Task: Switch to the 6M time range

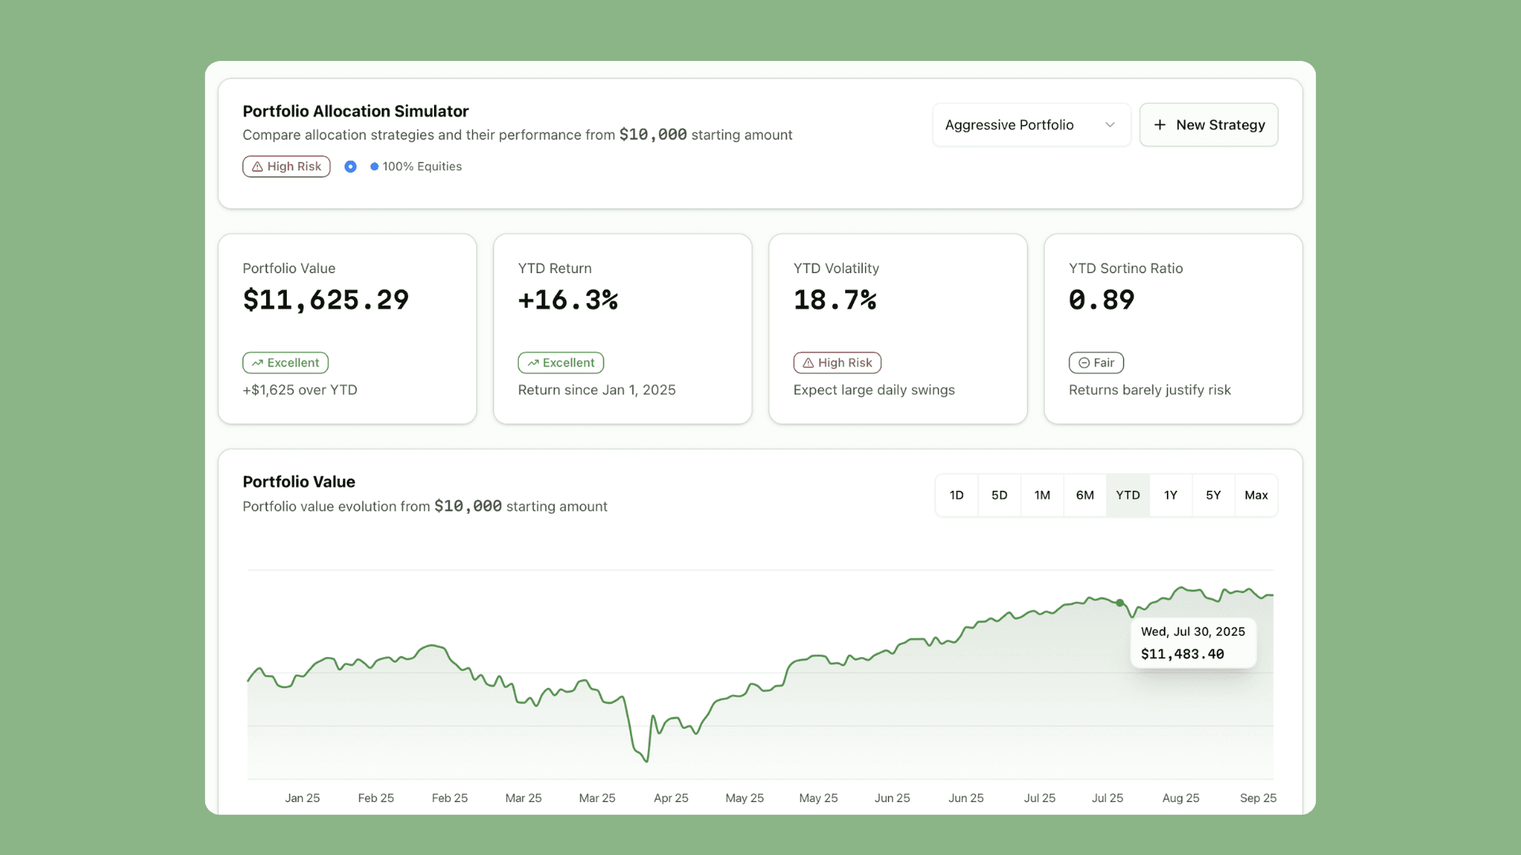Action: pyautogui.click(x=1085, y=496)
